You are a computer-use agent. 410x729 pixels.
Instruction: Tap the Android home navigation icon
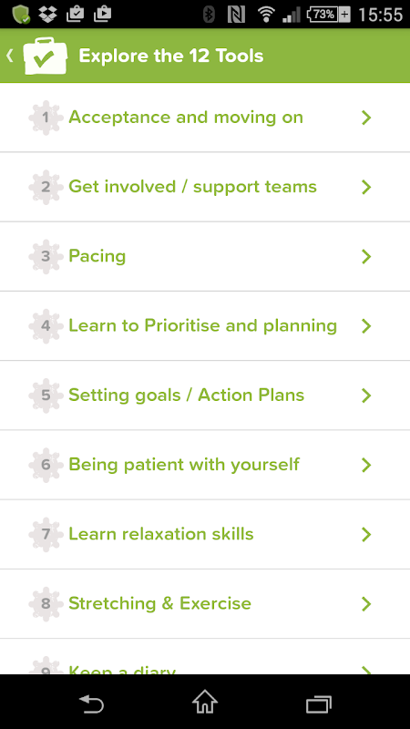click(205, 702)
